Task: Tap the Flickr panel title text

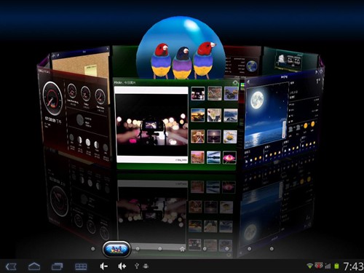Action: 124,82
